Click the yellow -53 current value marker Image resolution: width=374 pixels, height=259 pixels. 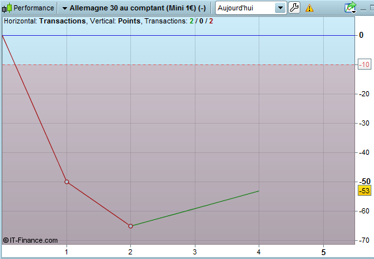(x=364, y=191)
